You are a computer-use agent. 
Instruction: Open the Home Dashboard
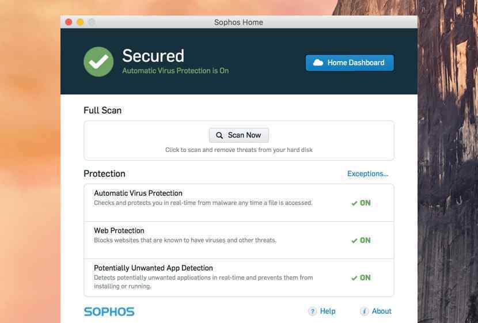pyautogui.click(x=350, y=63)
